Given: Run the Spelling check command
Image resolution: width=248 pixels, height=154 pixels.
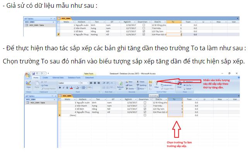Looking at the screenshot, I should tap(142, 85).
